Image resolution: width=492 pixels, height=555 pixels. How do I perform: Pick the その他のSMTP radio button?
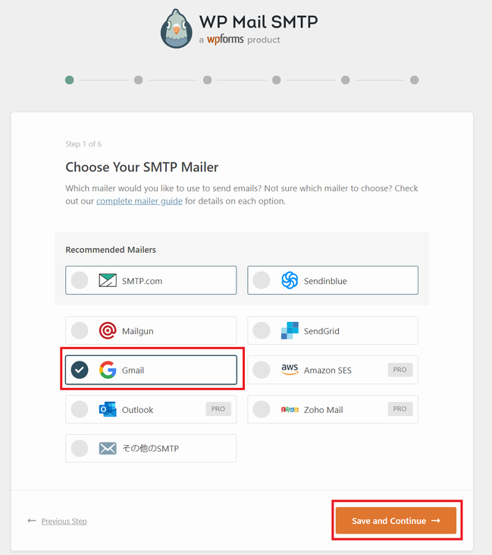pos(80,449)
